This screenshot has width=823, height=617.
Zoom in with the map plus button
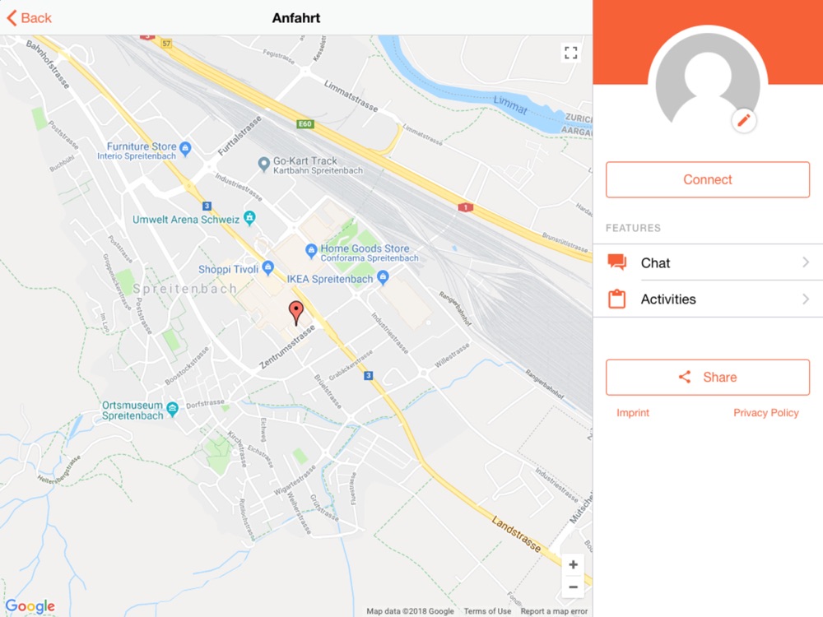pyautogui.click(x=573, y=564)
